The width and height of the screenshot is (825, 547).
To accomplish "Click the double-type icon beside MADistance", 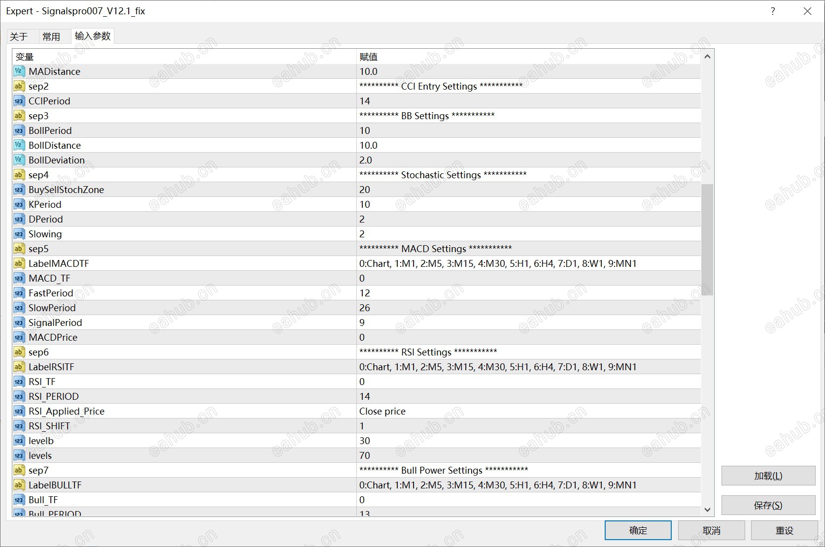I will click(19, 71).
